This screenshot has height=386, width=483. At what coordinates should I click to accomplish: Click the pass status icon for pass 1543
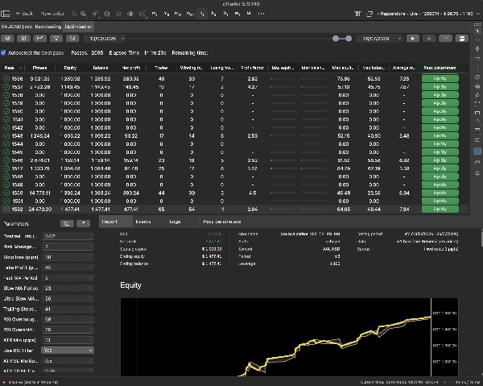coord(6,136)
